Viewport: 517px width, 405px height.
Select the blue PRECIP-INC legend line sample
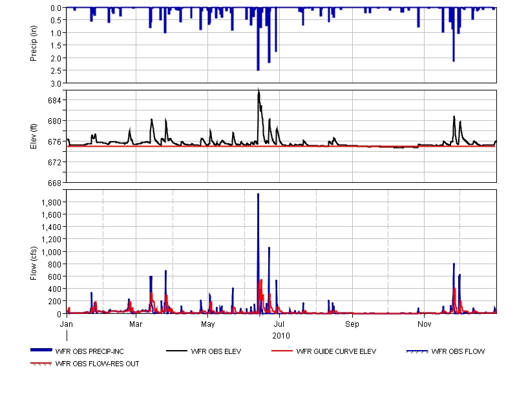(41, 350)
